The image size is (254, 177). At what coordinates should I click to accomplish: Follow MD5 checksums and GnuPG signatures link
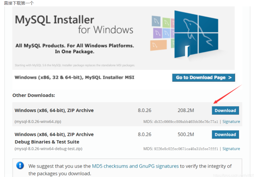135,166
